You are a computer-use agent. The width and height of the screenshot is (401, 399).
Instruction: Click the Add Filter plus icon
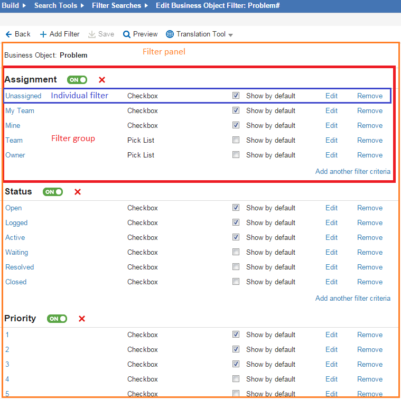pos(43,34)
